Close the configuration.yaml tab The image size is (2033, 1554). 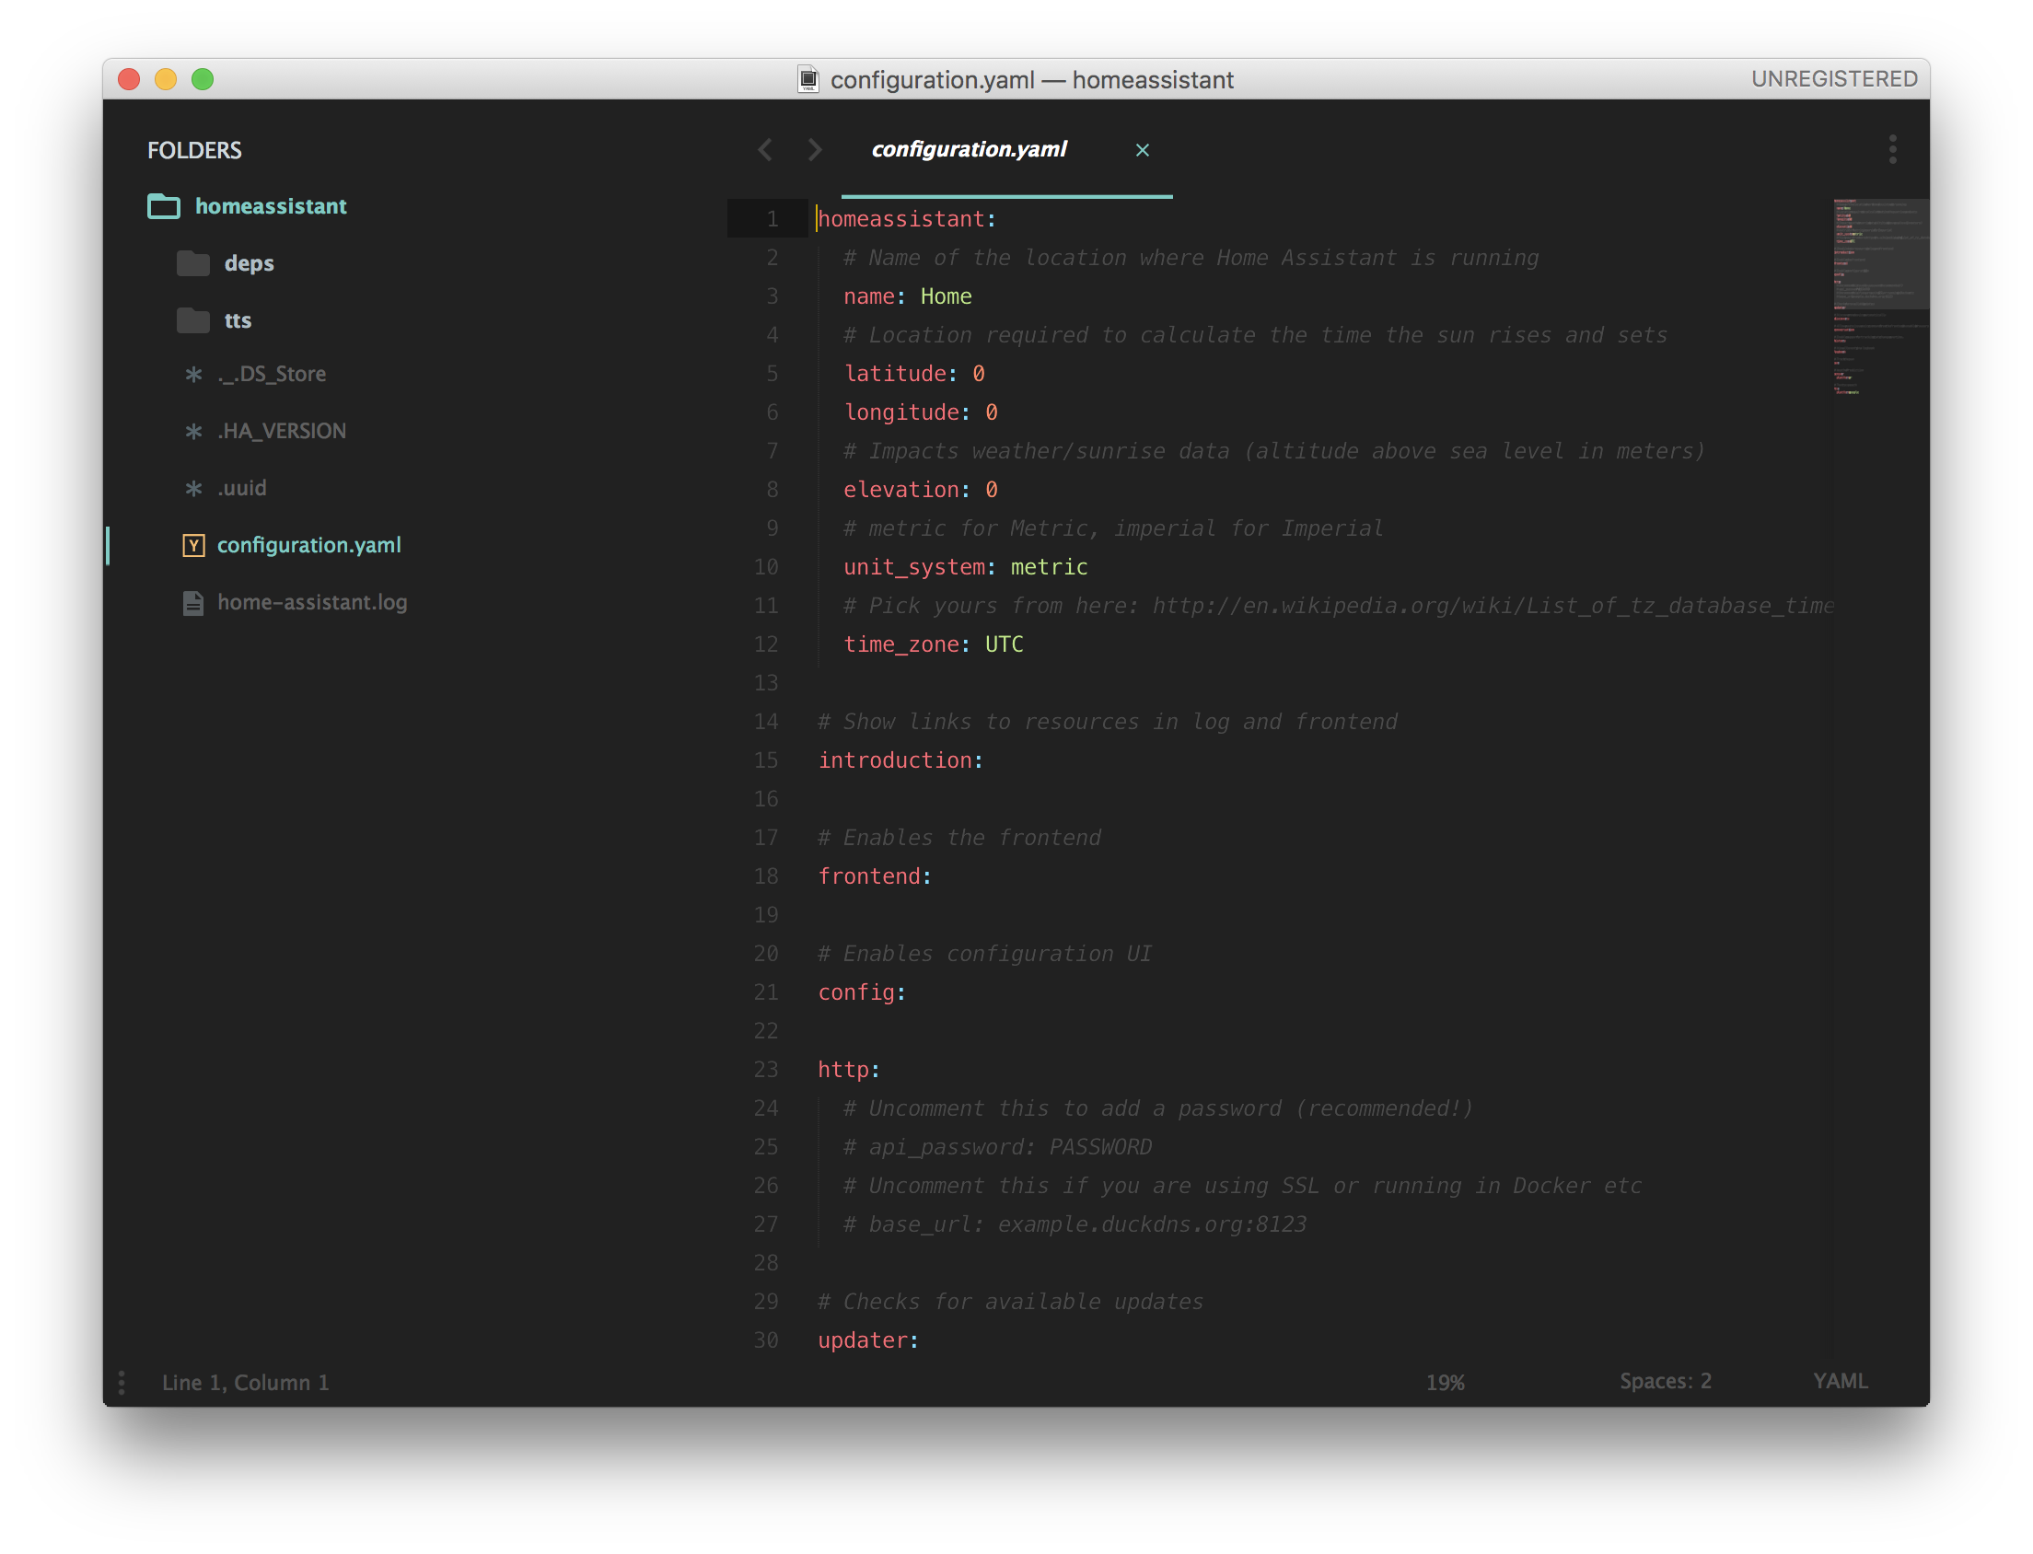(1143, 150)
